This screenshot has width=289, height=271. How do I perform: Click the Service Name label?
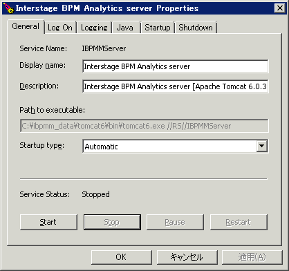[x=43, y=48]
